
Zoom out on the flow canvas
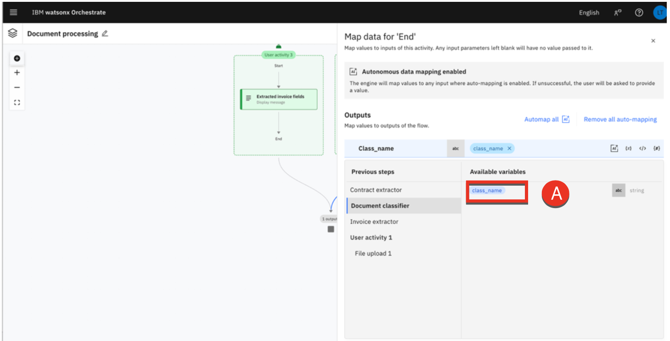point(17,88)
